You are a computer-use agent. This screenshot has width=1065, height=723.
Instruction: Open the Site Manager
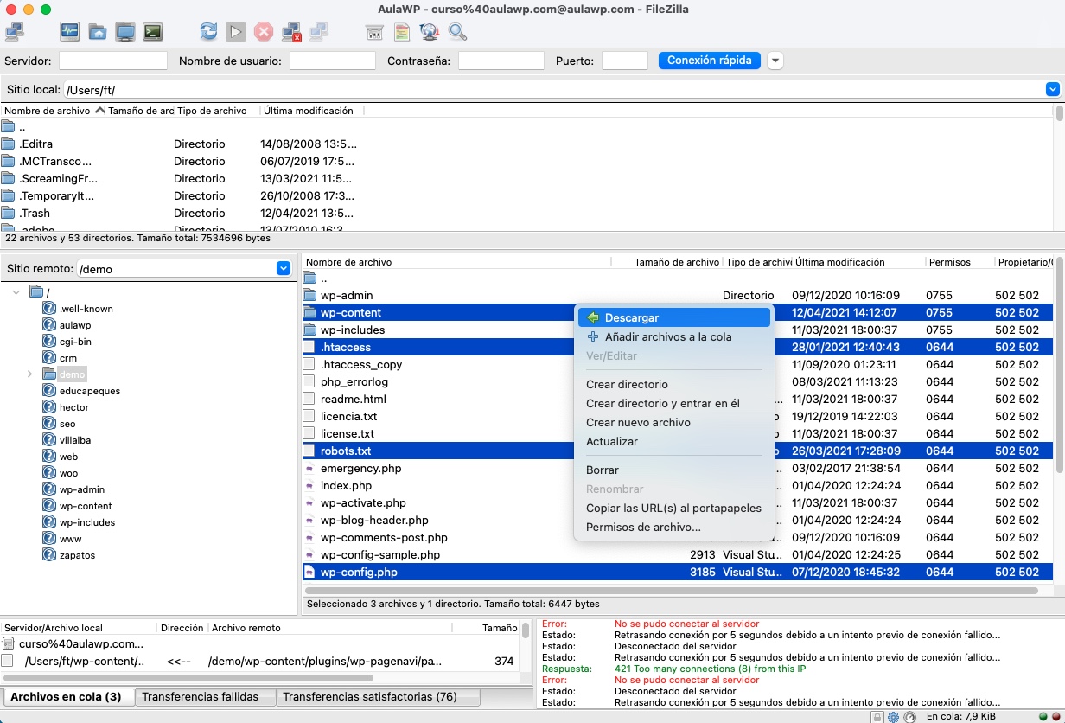point(14,31)
